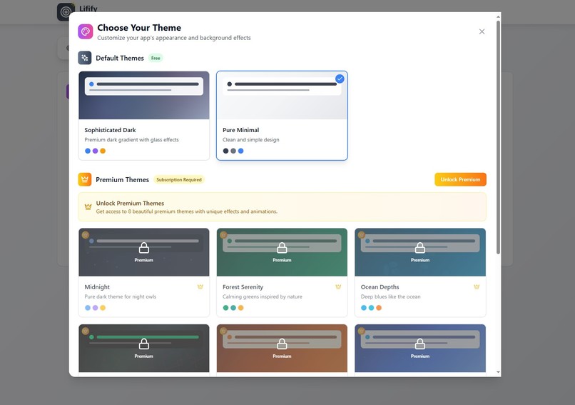Select the Pure Minimal theme preview
Screen dimensions: 575x405
click(282, 96)
